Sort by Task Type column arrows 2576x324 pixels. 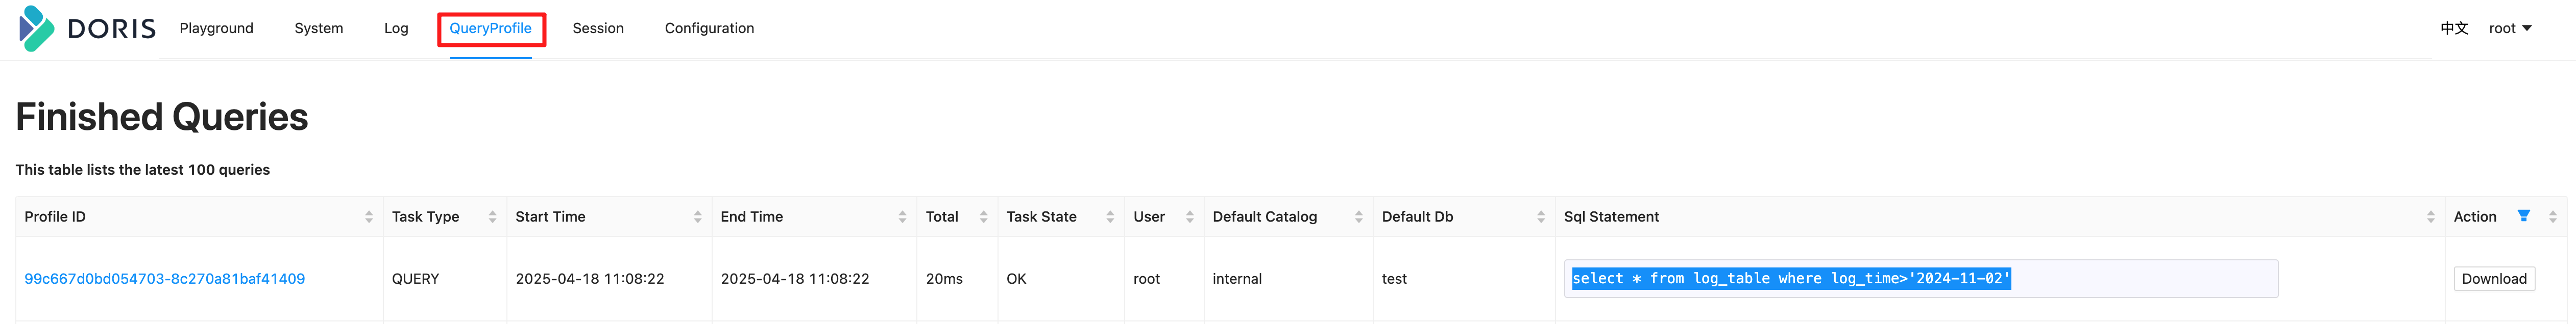pos(492,217)
